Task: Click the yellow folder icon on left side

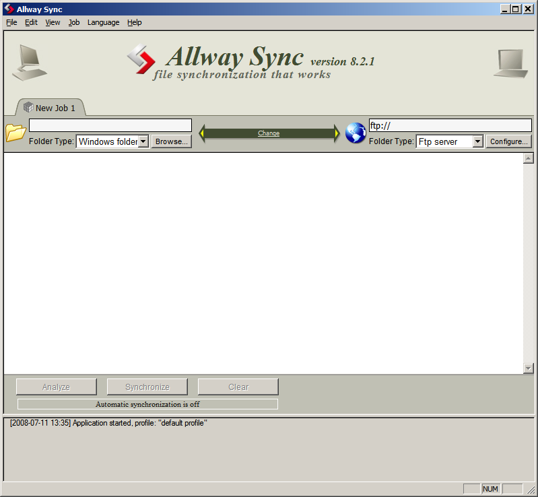Action: point(15,133)
